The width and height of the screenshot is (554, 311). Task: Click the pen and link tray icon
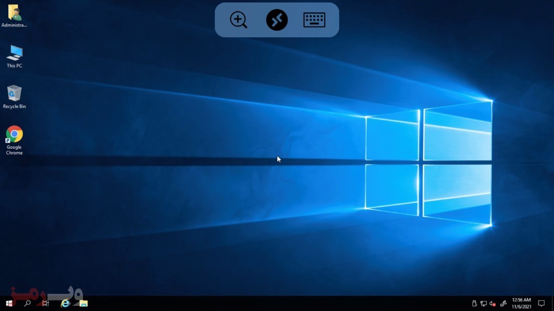[x=504, y=303]
